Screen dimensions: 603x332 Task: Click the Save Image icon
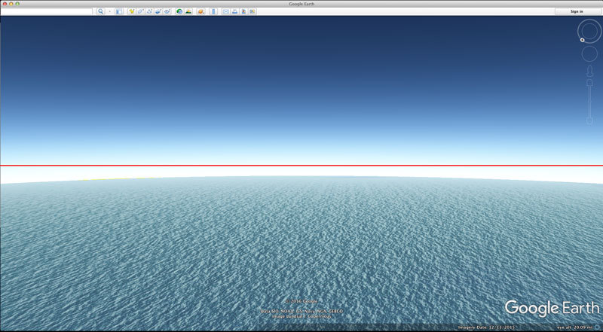tap(243, 11)
